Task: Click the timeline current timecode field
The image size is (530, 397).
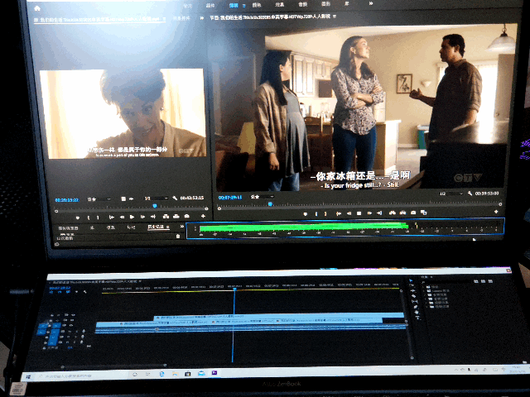Action: (60, 288)
